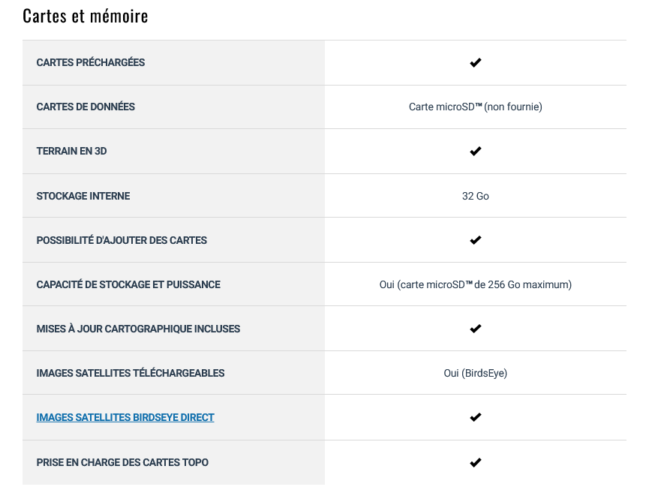Select Mises à jour cartographique incluses label
The height and width of the screenshot is (493, 655).
coord(138,329)
